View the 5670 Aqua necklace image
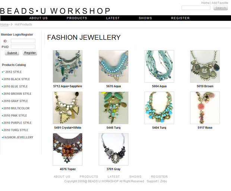The image size is (231, 191). coord(114,67)
